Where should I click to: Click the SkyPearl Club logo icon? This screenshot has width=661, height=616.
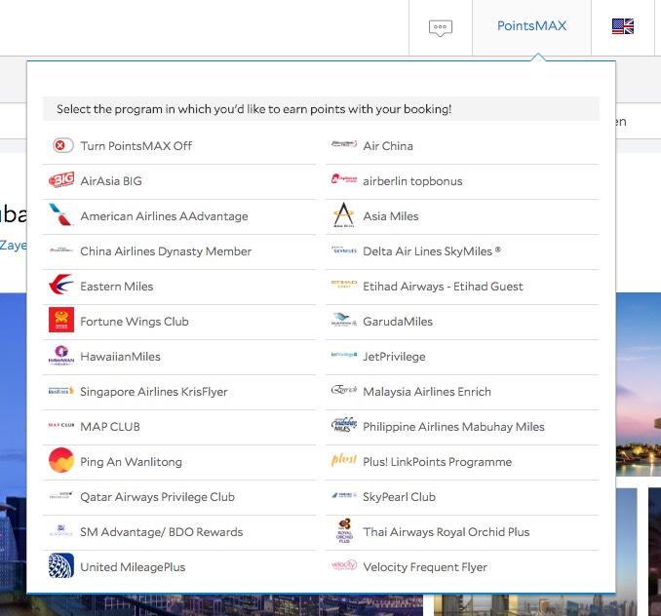click(x=344, y=495)
